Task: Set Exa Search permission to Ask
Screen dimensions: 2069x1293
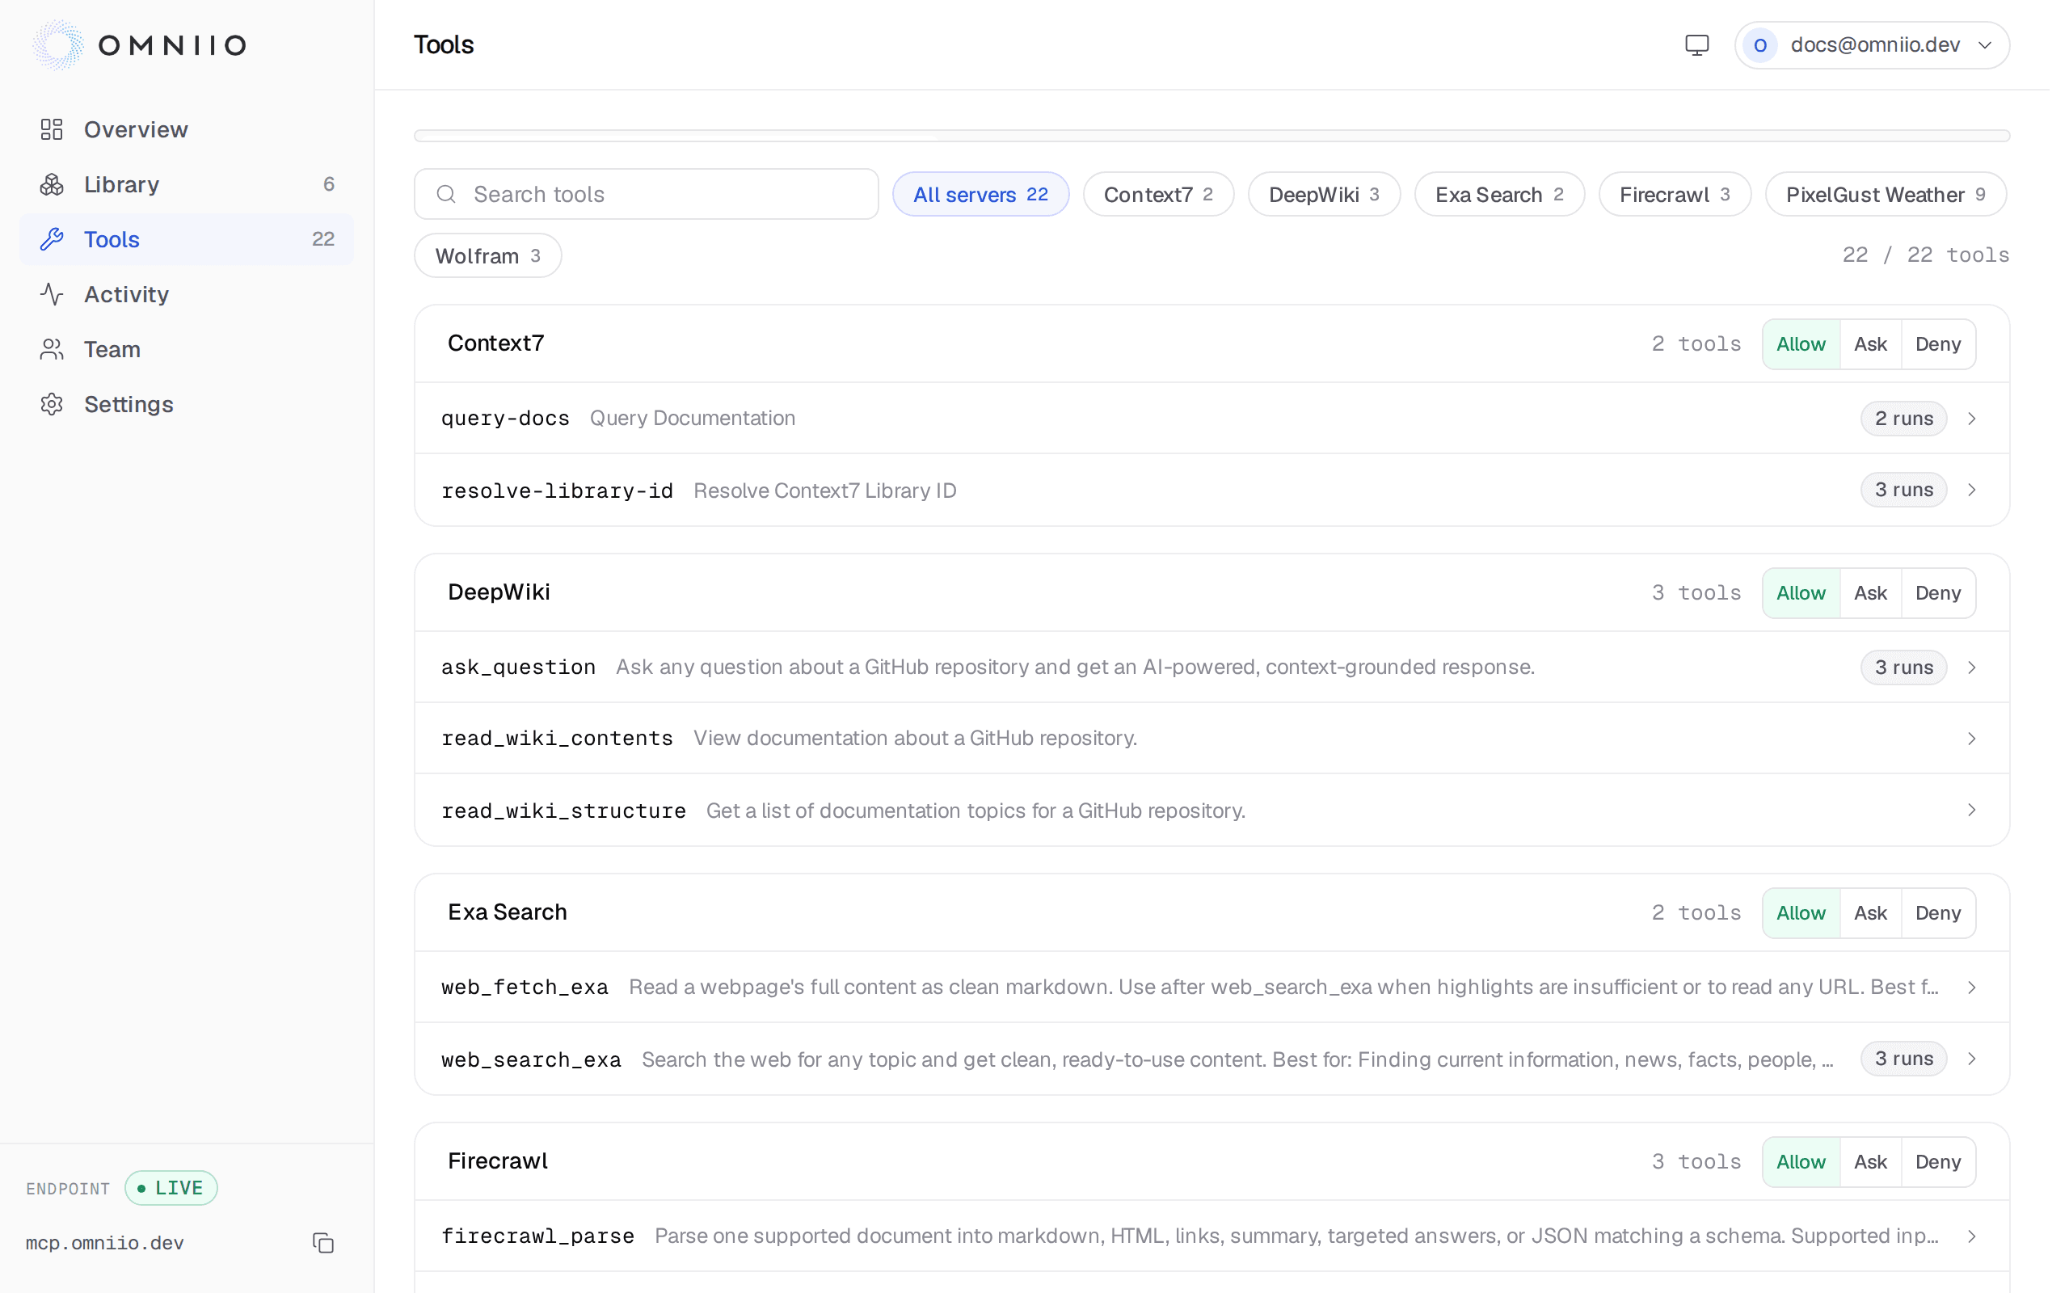Action: 1870,912
